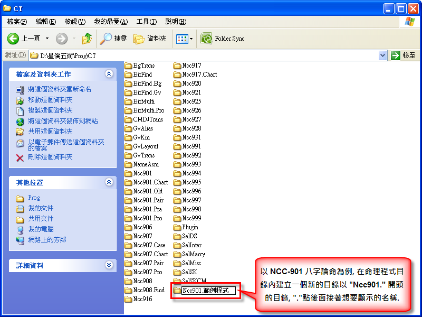The height and width of the screenshot is (317, 422).
Task: Click 移動這個資料夾 link
Action: 50,100
